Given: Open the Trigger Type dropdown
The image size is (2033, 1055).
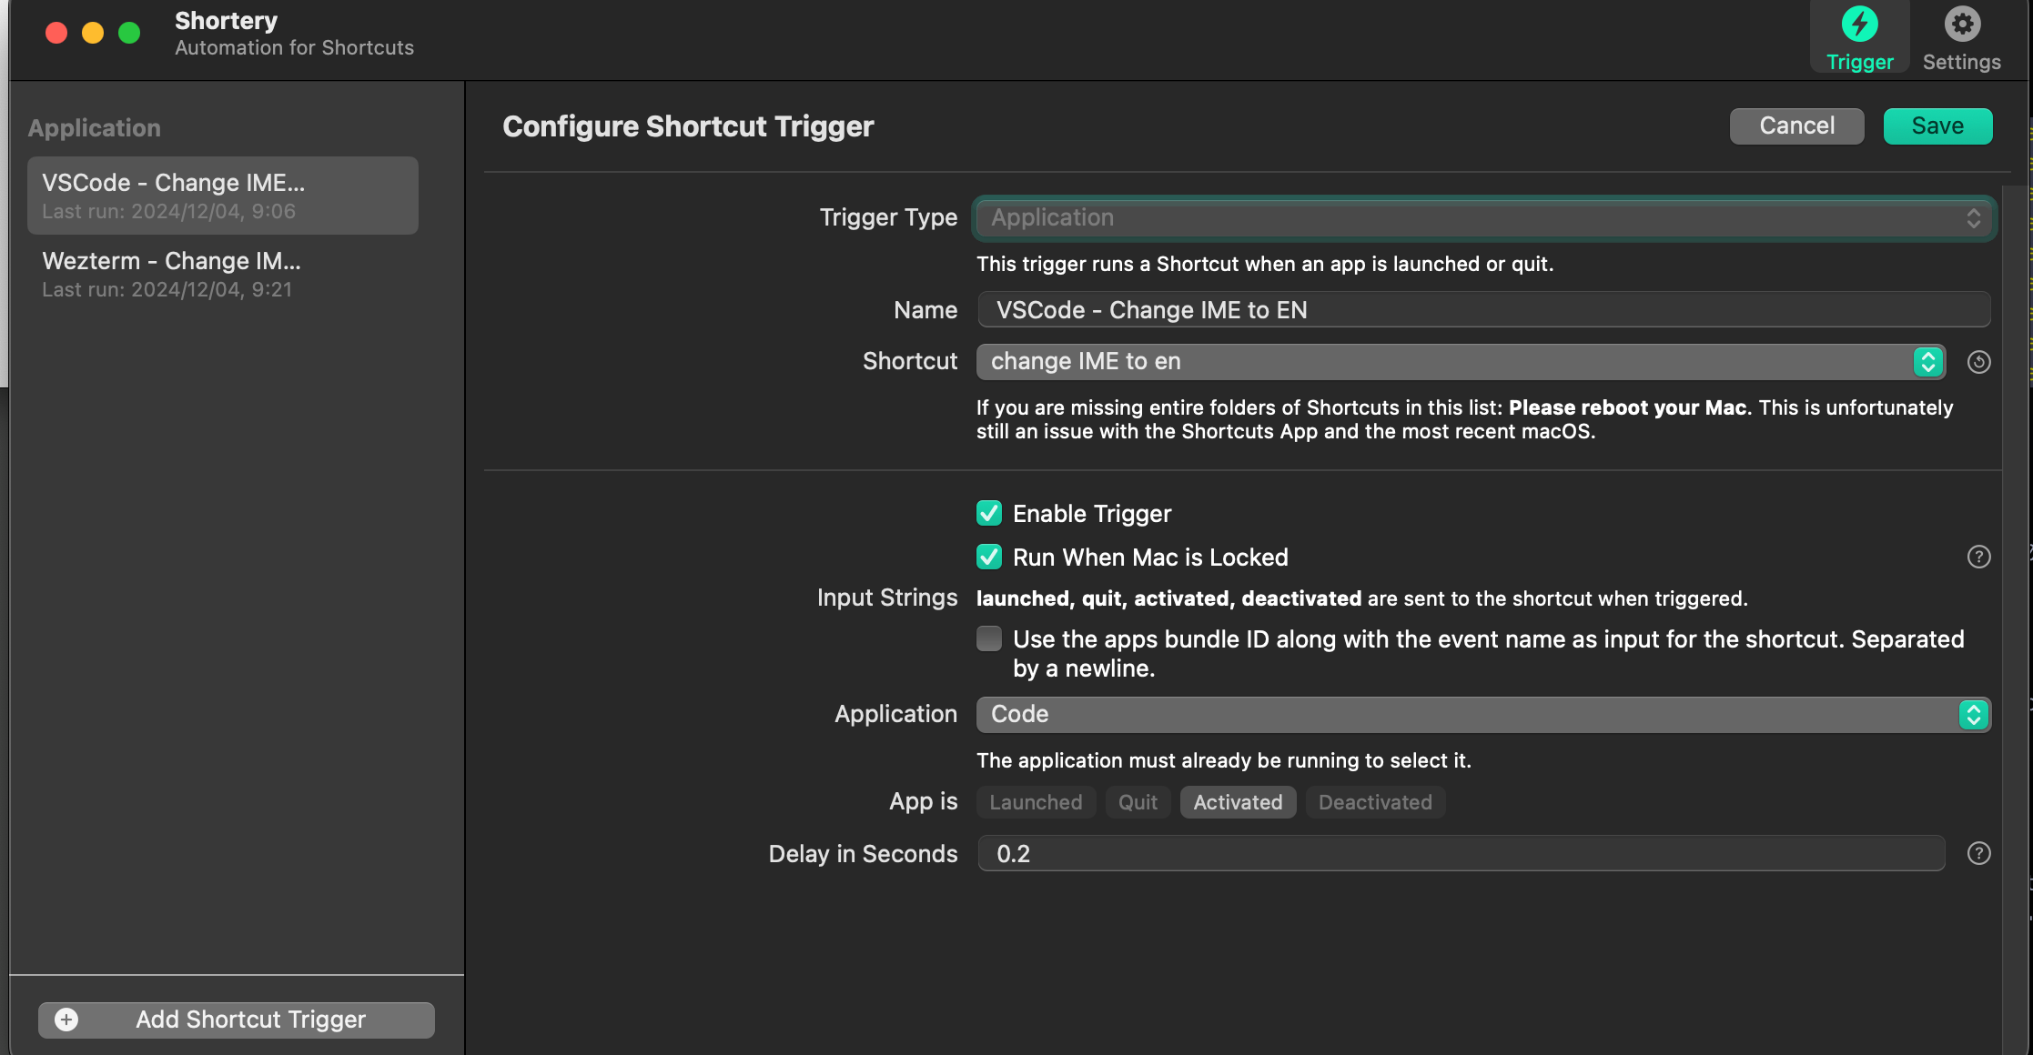Looking at the screenshot, I should click(1484, 218).
